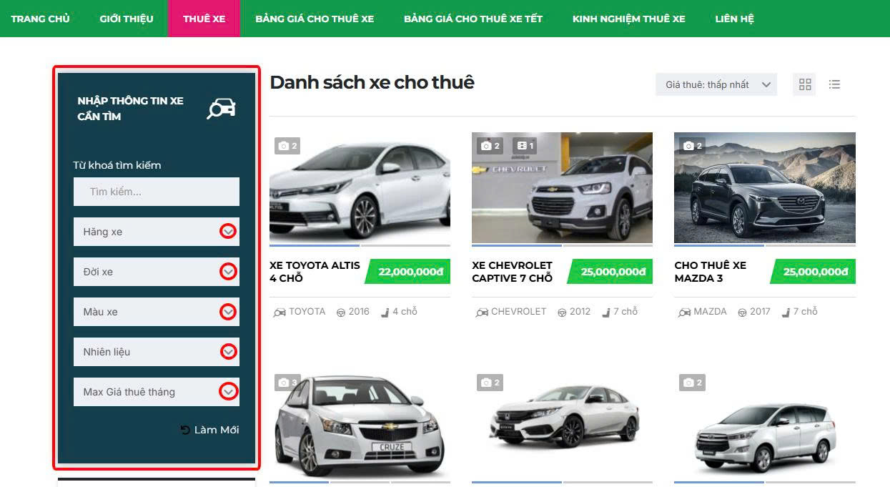Click photo count badge on Mazda 3
Viewport: 890px width, 487px height.
click(691, 146)
